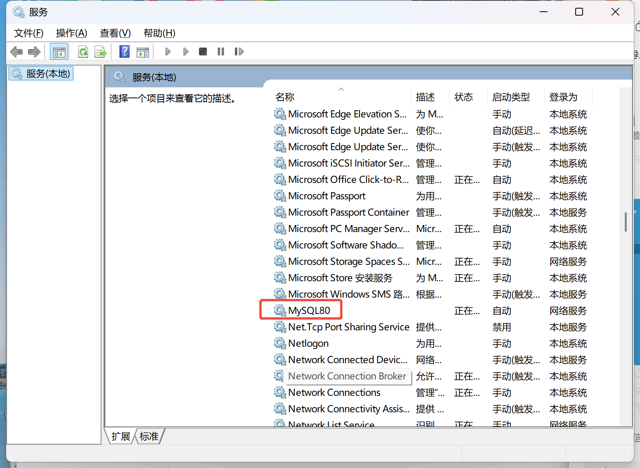This screenshot has width=640, height=468.
Task: Click the gear icon of Microsoft Office Click-to-R...
Action: (x=279, y=179)
